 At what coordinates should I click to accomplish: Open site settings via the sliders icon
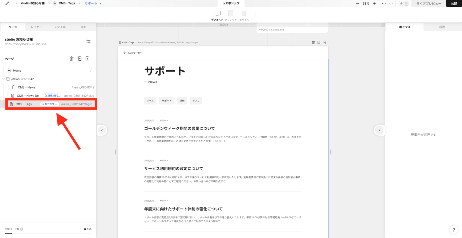(88, 41)
